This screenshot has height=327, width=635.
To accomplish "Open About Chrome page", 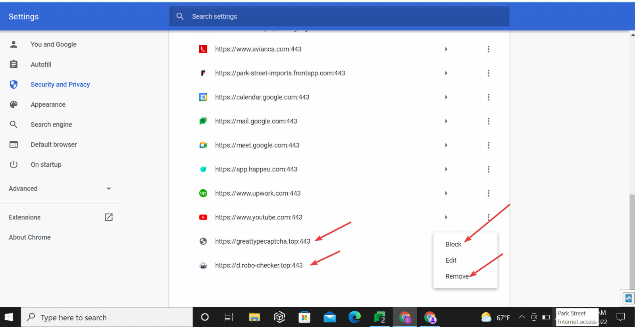I will coord(30,237).
